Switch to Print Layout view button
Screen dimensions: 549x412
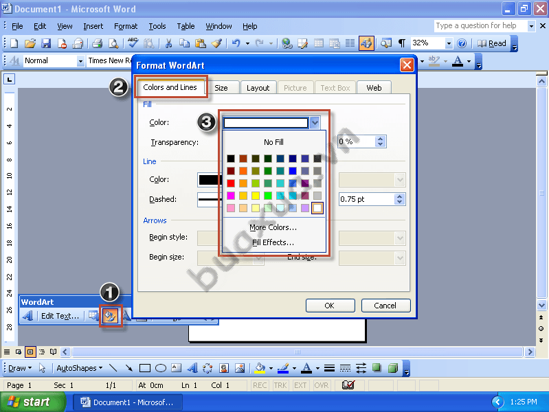[x=30, y=352]
